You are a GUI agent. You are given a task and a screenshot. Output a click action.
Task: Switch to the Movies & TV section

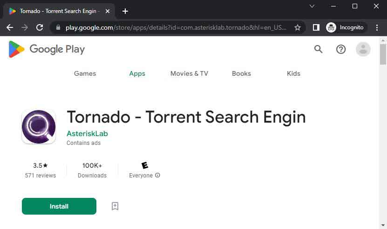(189, 73)
